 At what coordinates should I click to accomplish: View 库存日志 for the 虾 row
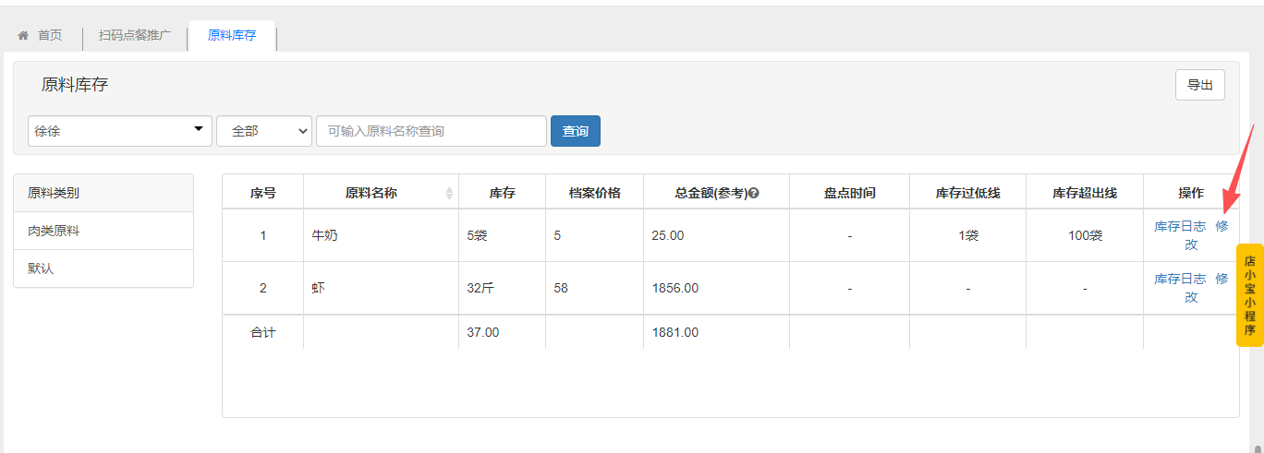point(1180,279)
